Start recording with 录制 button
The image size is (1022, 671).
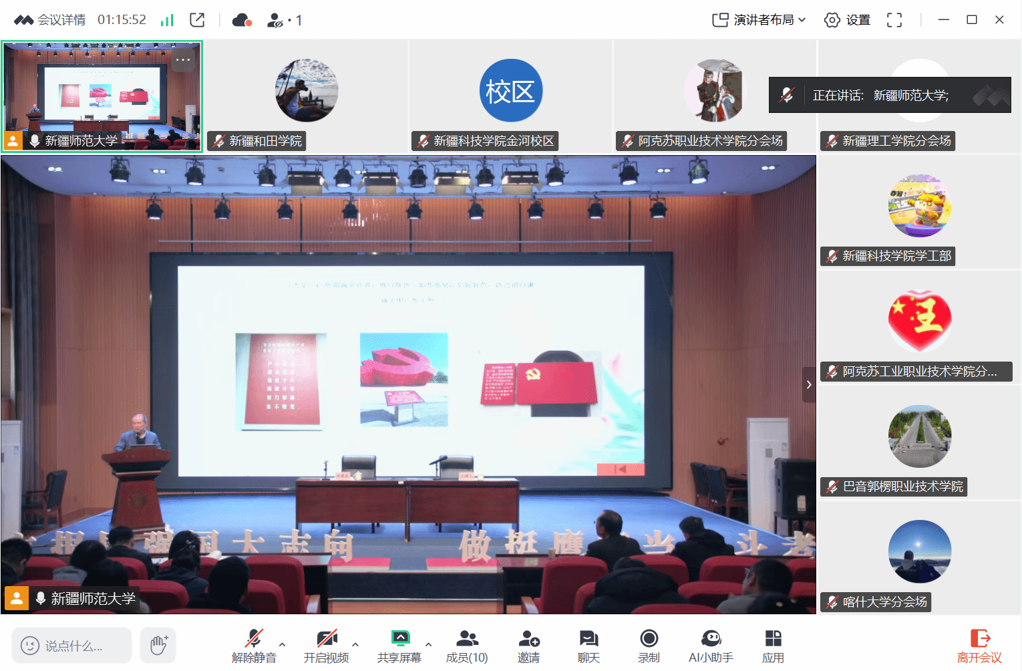(x=649, y=646)
